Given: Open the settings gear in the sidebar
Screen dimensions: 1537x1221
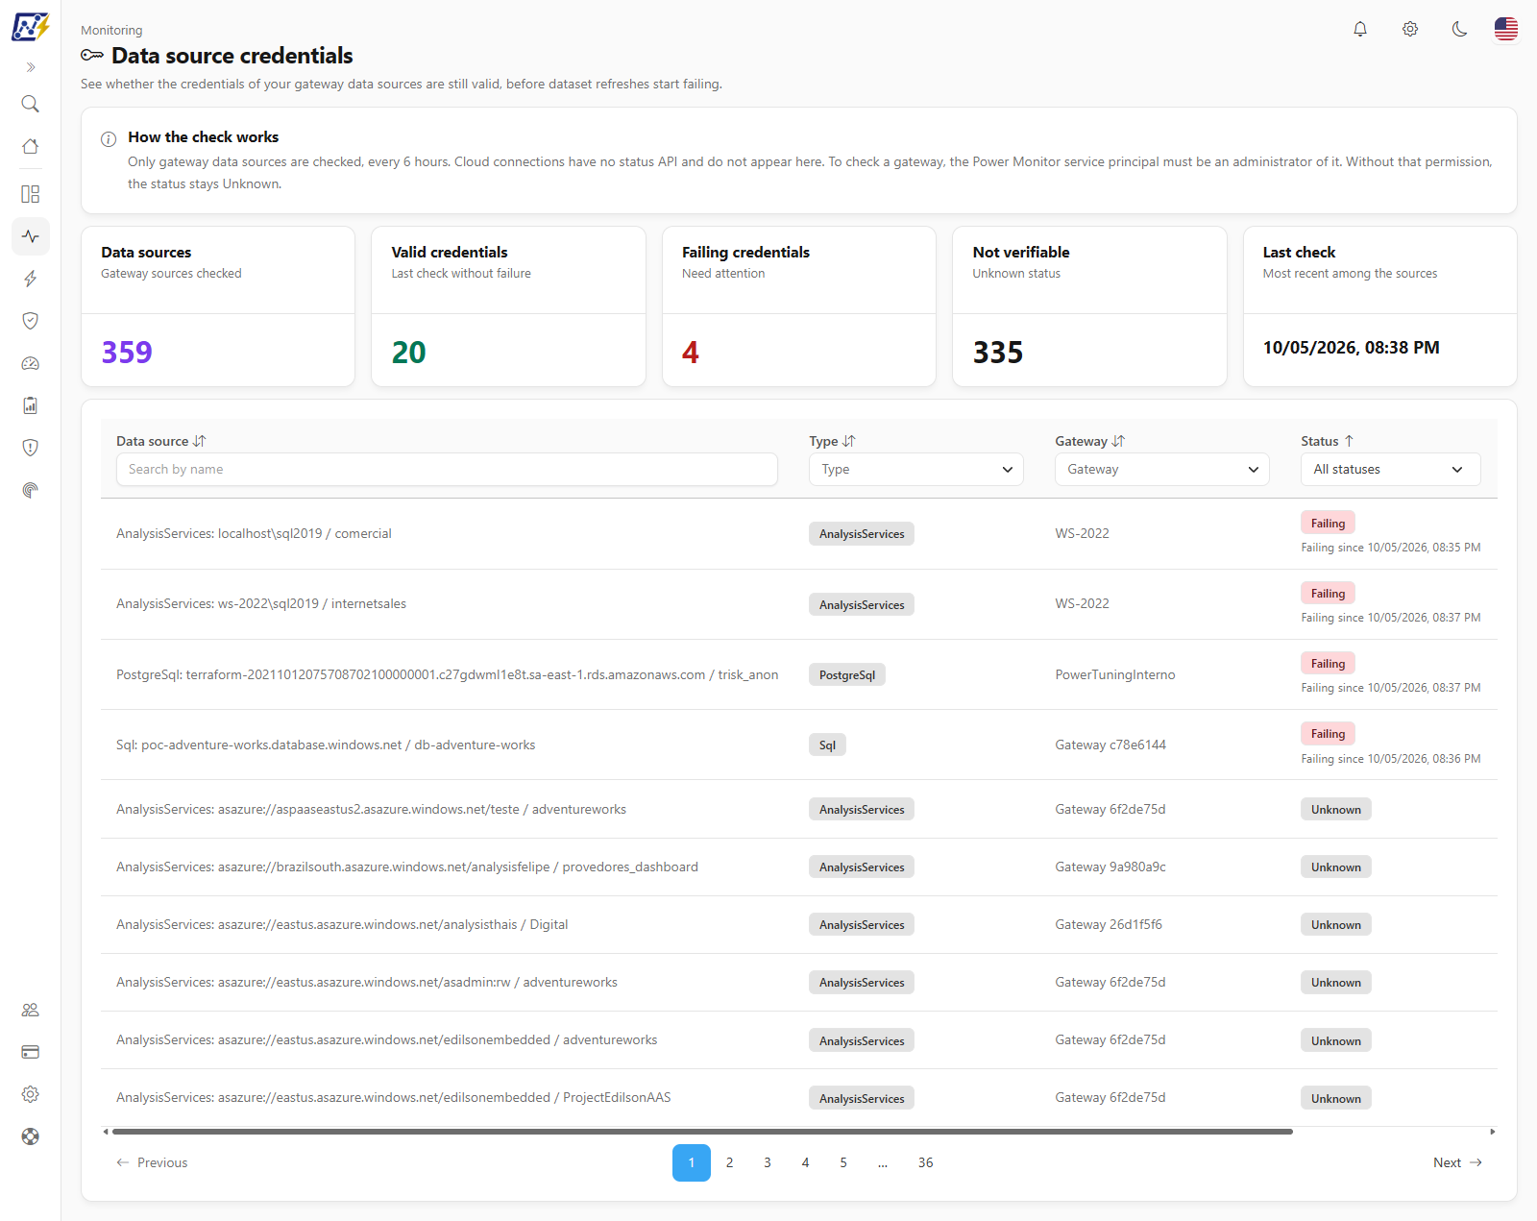Looking at the screenshot, I should (31, 1094).
